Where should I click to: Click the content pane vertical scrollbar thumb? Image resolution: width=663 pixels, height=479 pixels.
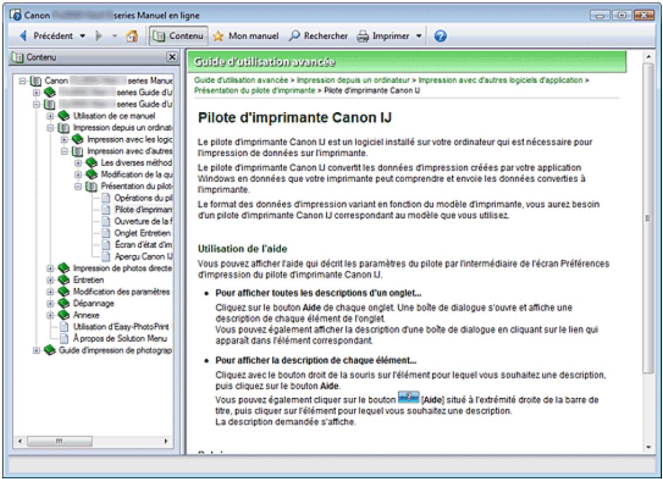[x=648, y=218]
